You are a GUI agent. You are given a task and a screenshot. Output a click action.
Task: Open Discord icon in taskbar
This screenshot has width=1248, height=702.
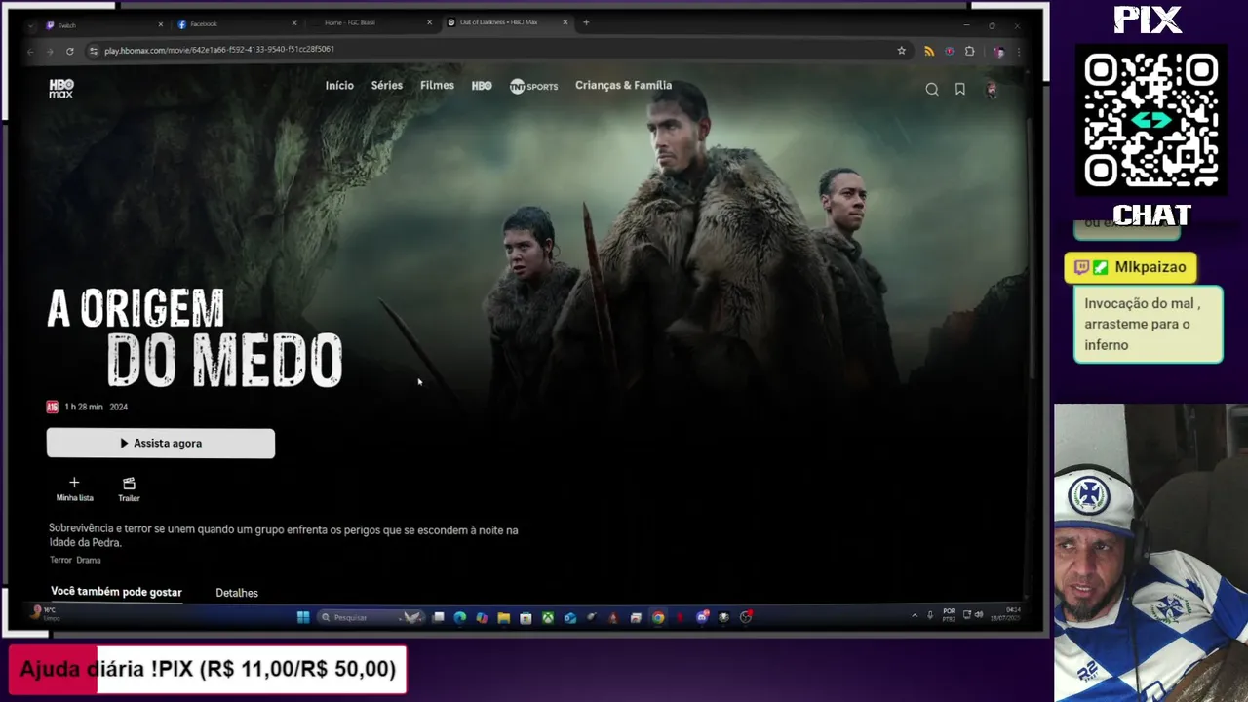[x=702, y=617]
